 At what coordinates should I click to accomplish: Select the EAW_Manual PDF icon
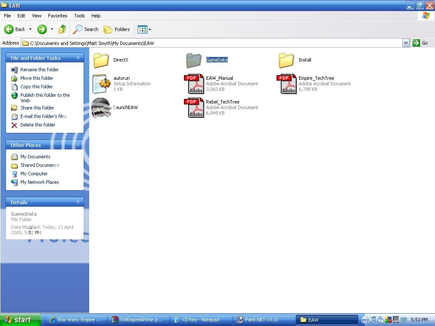pyautogui.click(x=194, y=84)
